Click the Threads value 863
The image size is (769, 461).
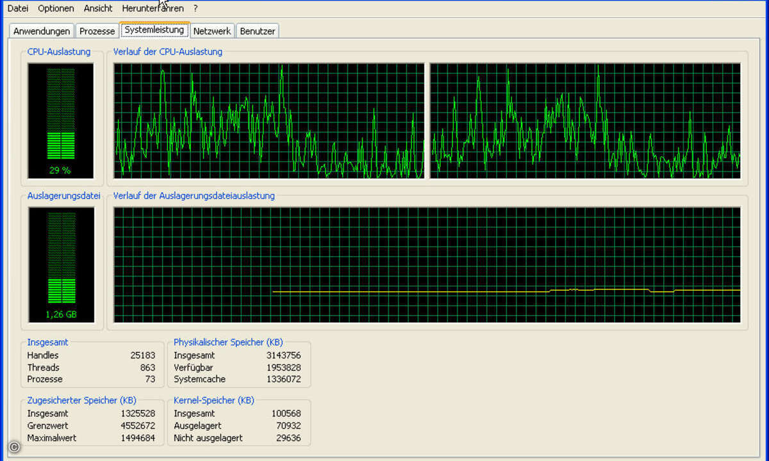tap(147, 368)
